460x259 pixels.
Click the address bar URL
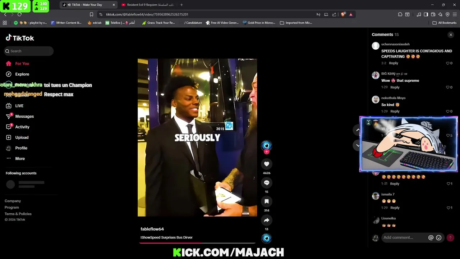pyautogui.click(x=147, y=14)
